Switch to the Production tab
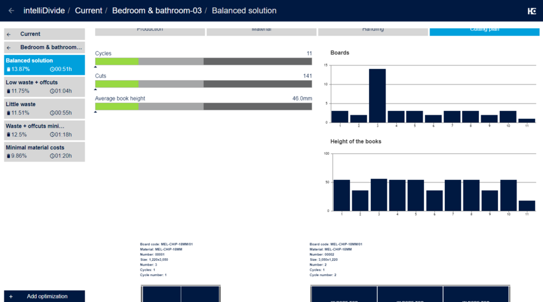The image size is (543, 302). pyautogui.click(x=150, y=31)
